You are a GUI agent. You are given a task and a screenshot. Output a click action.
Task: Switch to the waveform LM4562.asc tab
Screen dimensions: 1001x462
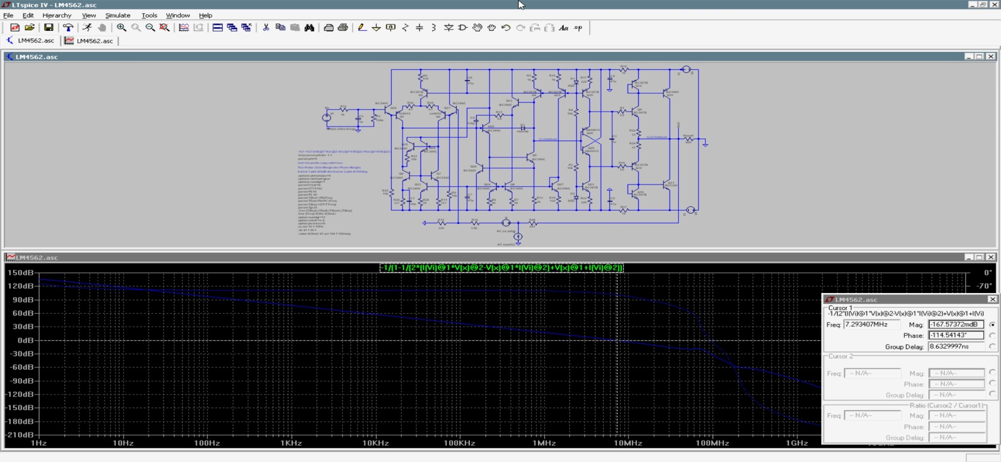[90, 41]
